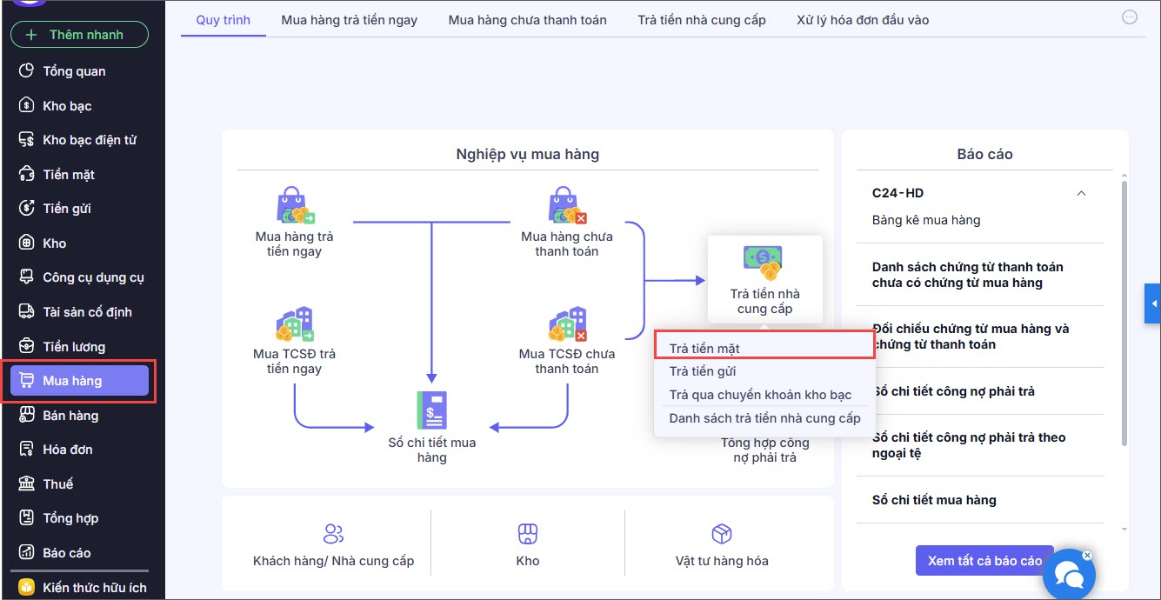1161x600 pixels.
Task: Click the Tài sản cố định truck icon
Action: pyautogui.click(x=26, y=312)
